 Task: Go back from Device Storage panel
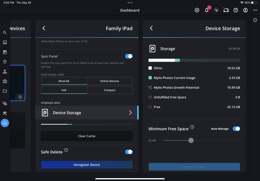point(151,28)
